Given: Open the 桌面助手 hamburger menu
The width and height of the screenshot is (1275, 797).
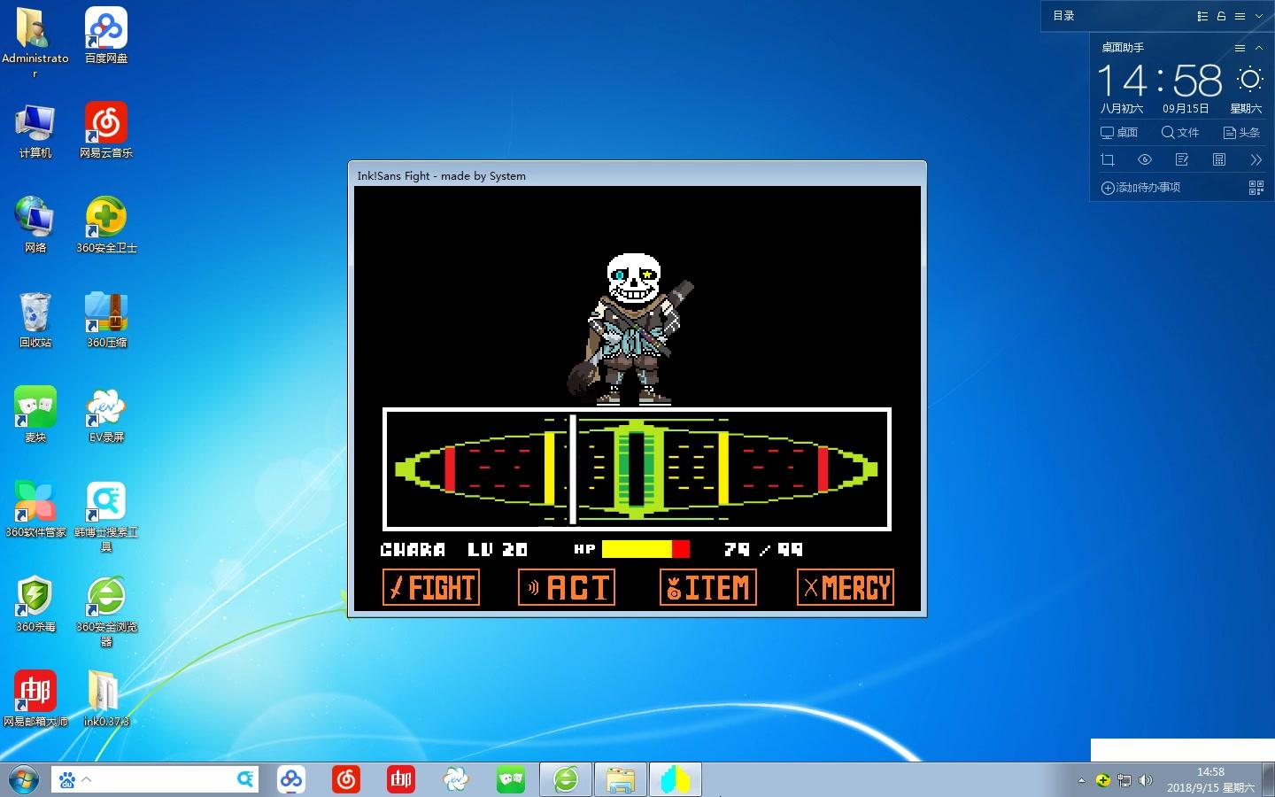Looking at the screenshot, I should (x=1240, y=48).
